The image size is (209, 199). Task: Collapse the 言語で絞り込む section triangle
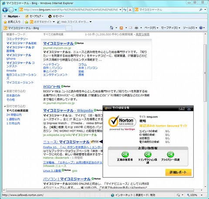5,91
